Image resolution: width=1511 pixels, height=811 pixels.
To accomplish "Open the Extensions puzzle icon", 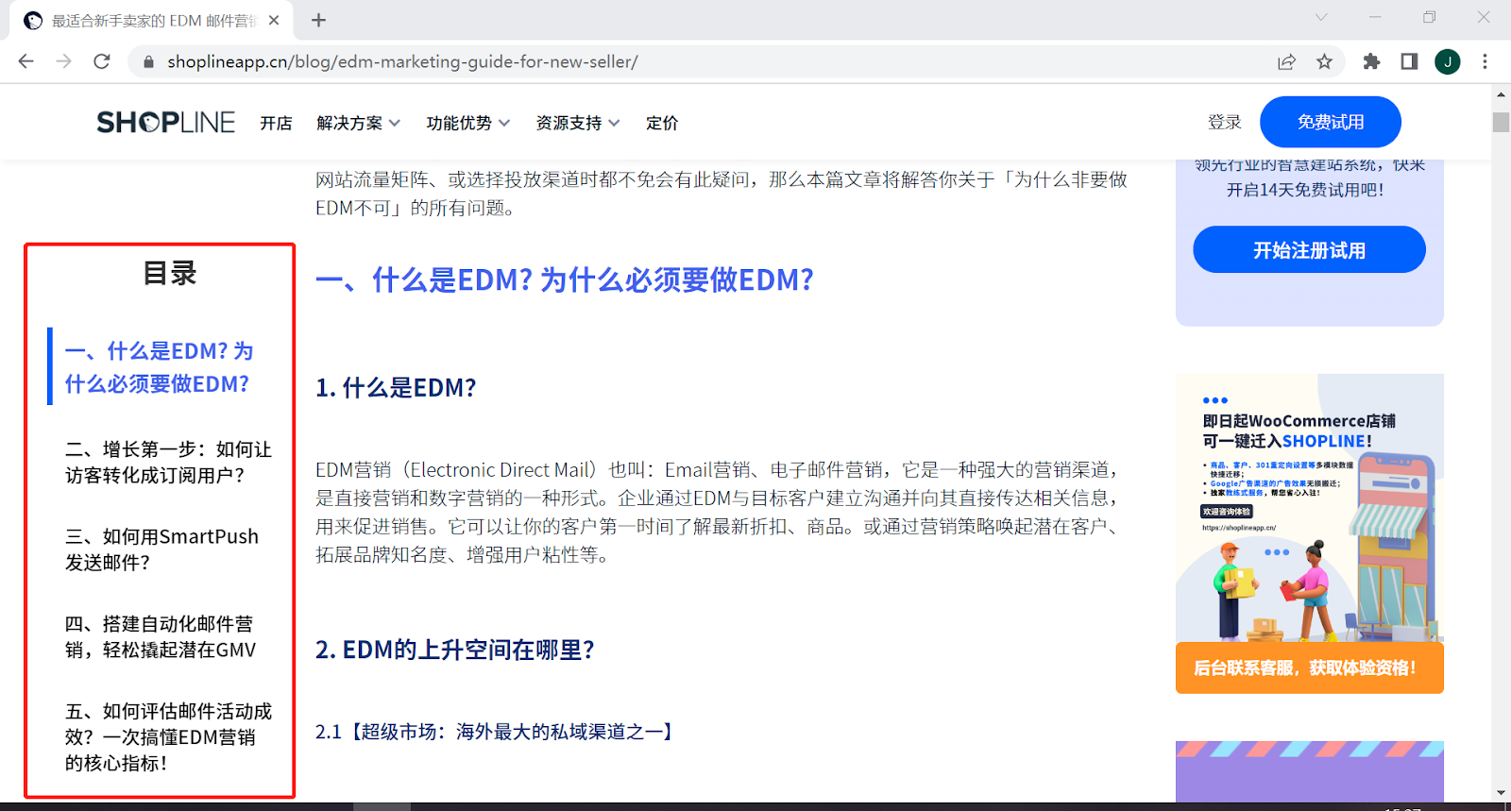I will [1371, 61].
